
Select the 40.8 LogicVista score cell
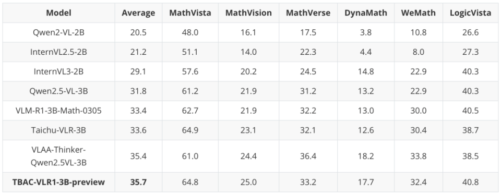470,182
